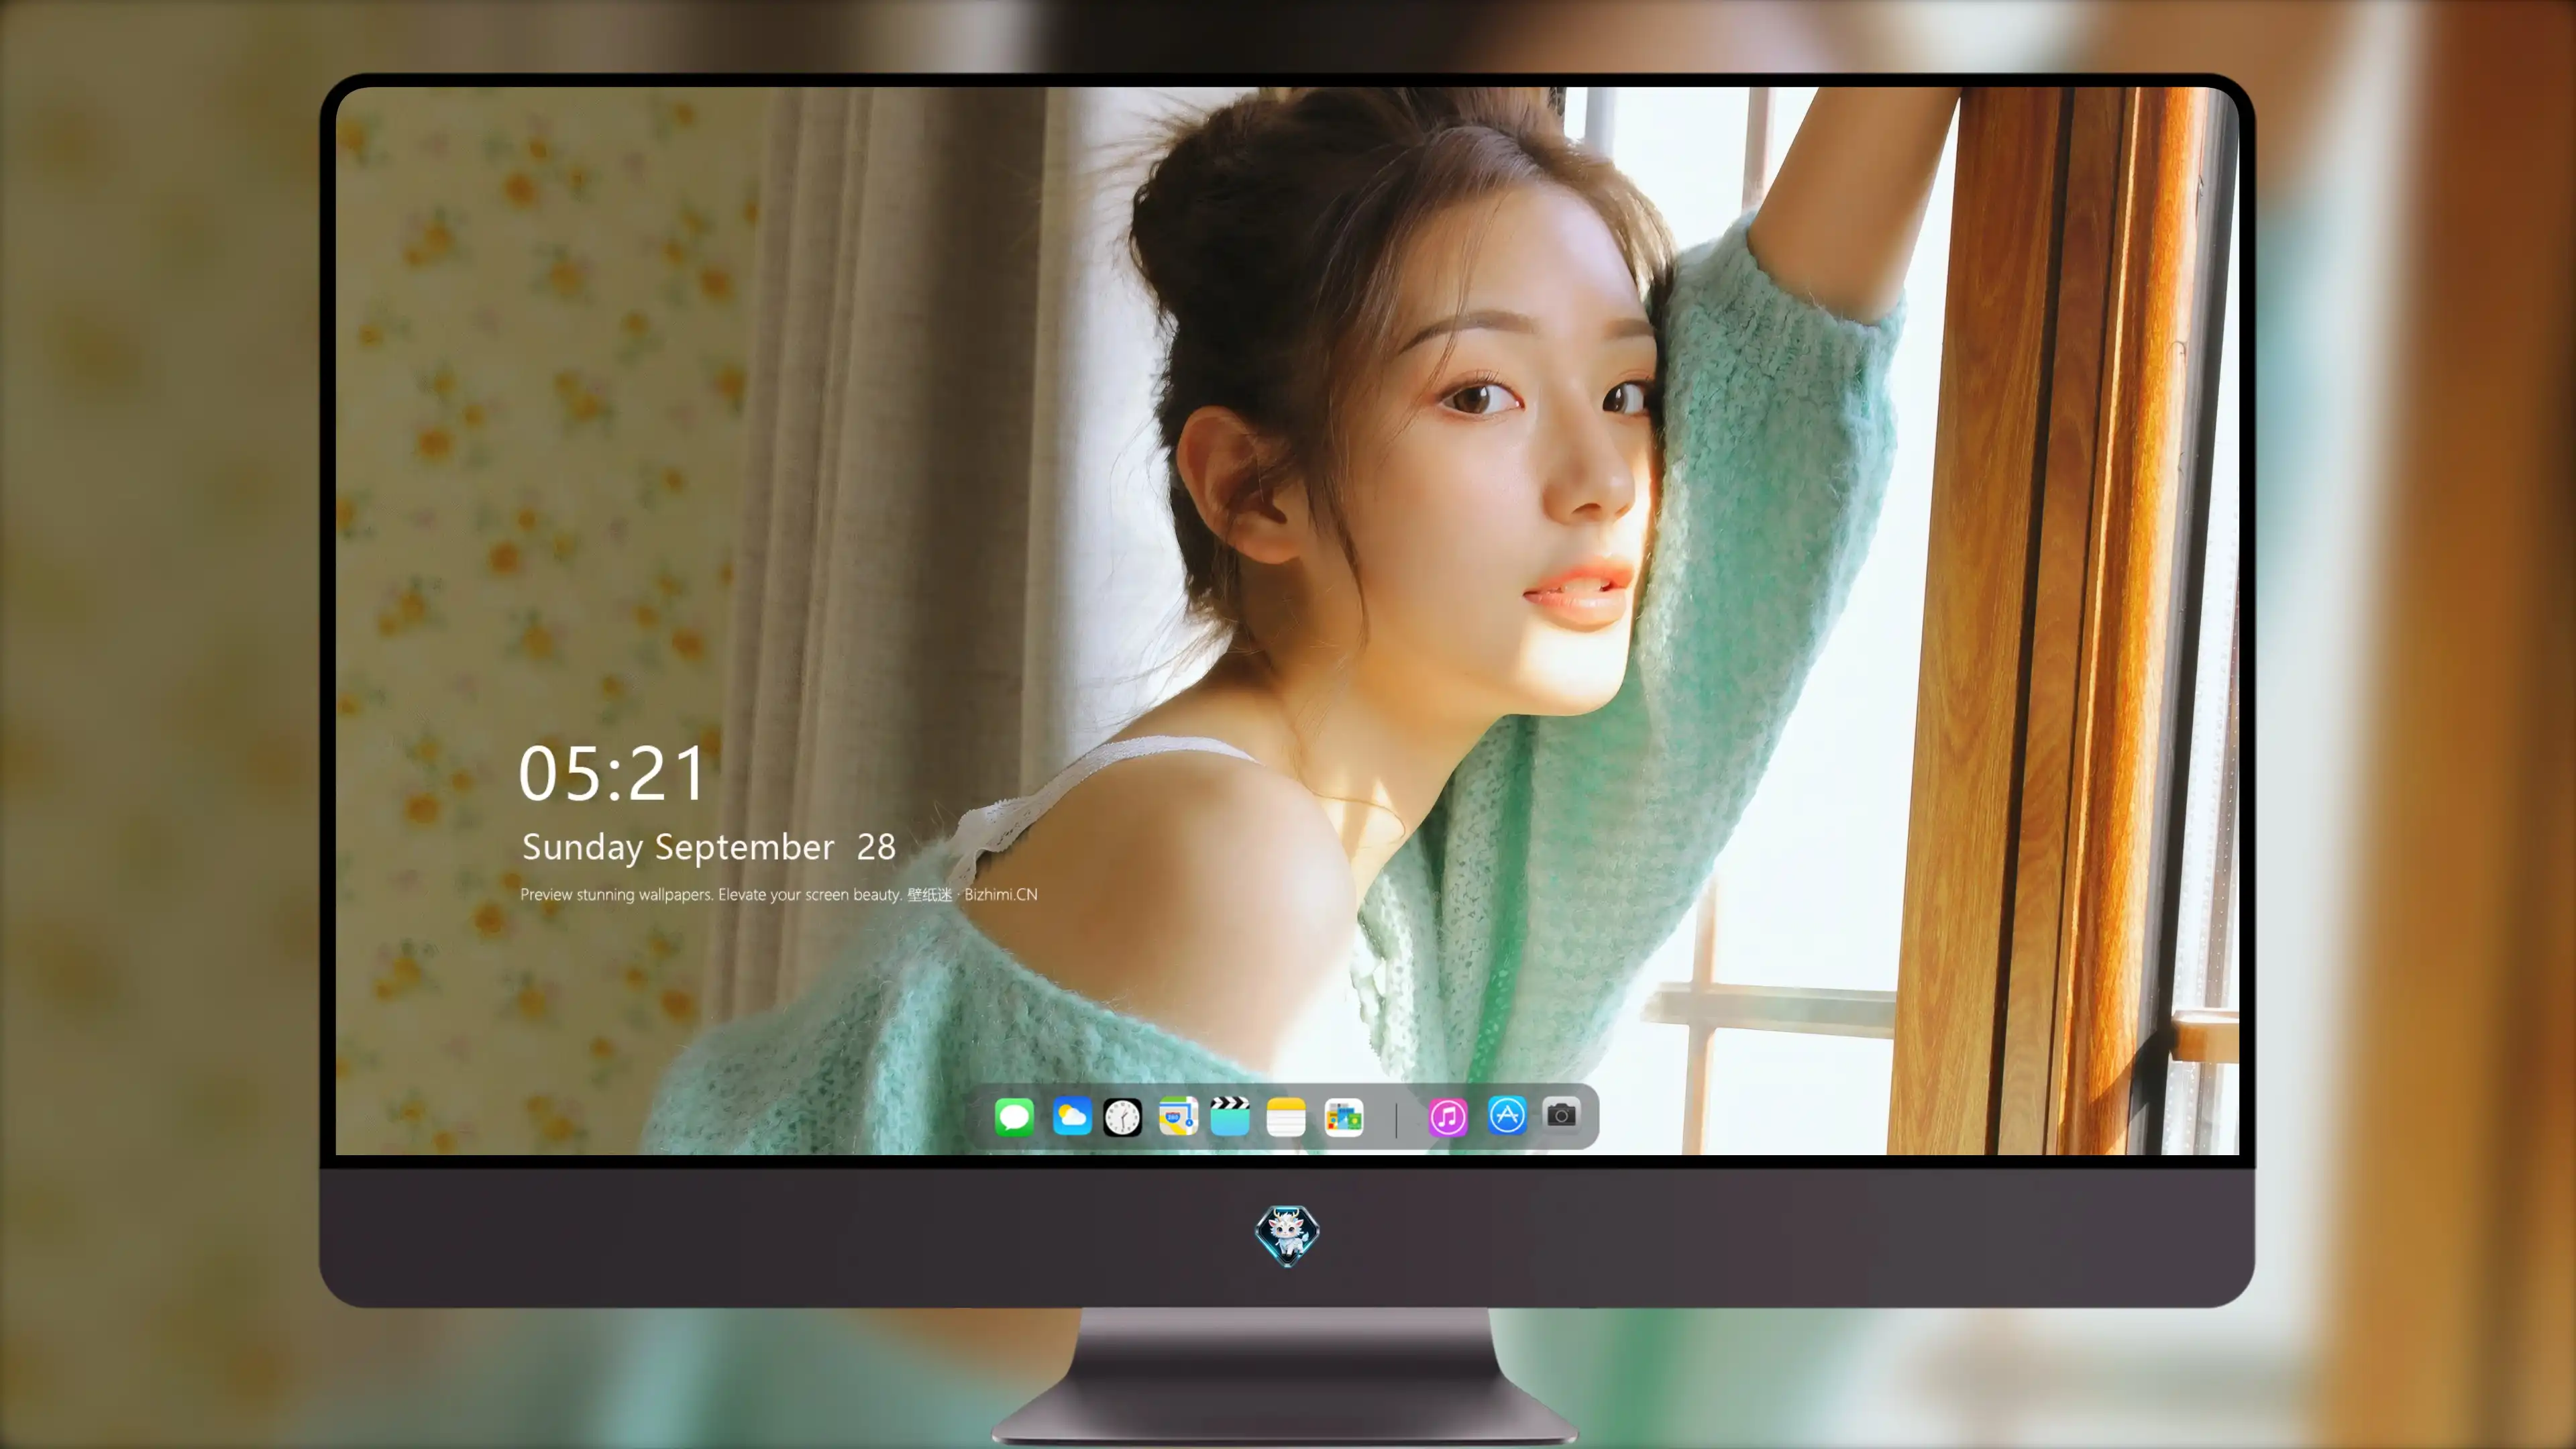This screenshot has width=2576, height=1449.
Task: Open the yellow Notes app
Action: click(x=1286, y=1116)
